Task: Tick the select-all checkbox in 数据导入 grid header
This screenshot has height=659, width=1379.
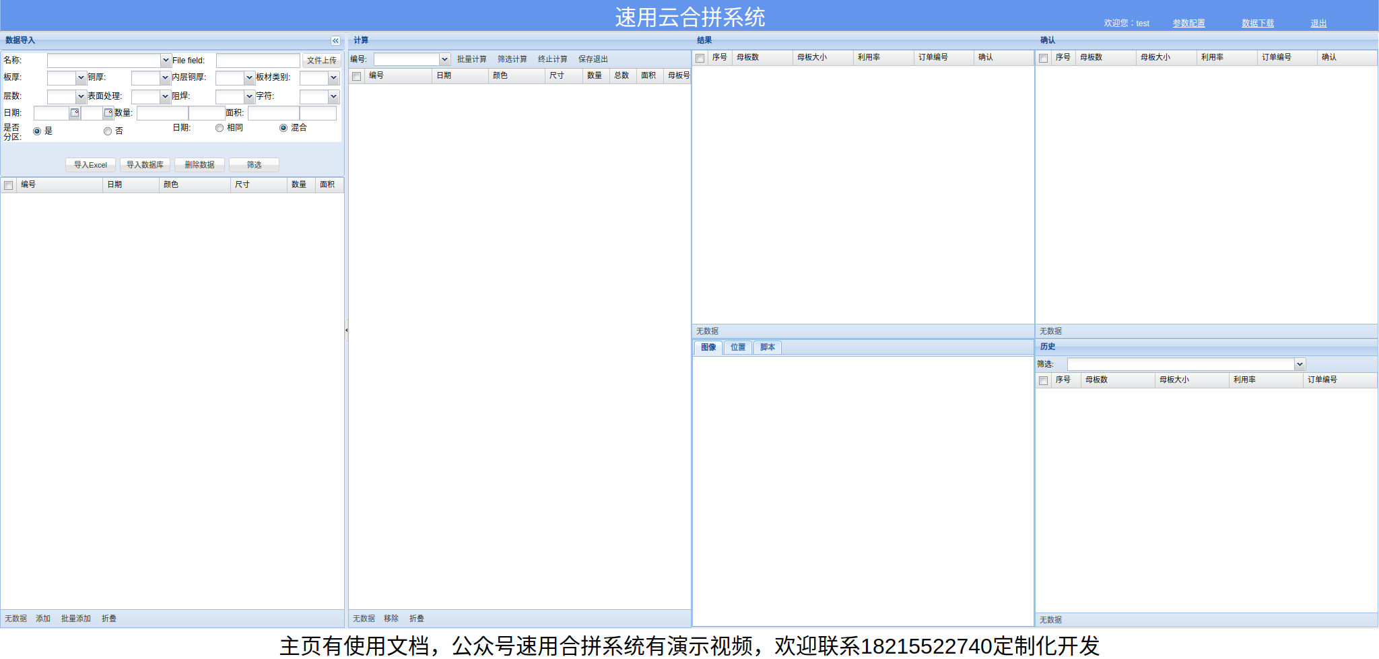Action: (x=9, y=186)
